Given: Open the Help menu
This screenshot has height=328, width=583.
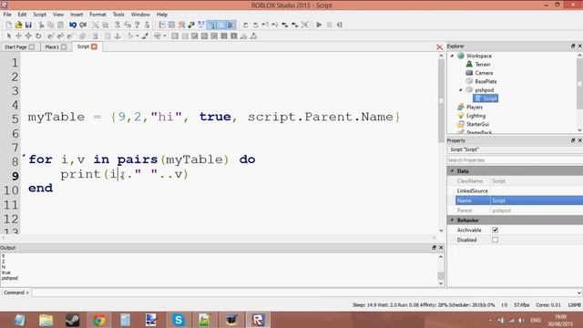Looking at the screenshot, I should tap(162, 15).
